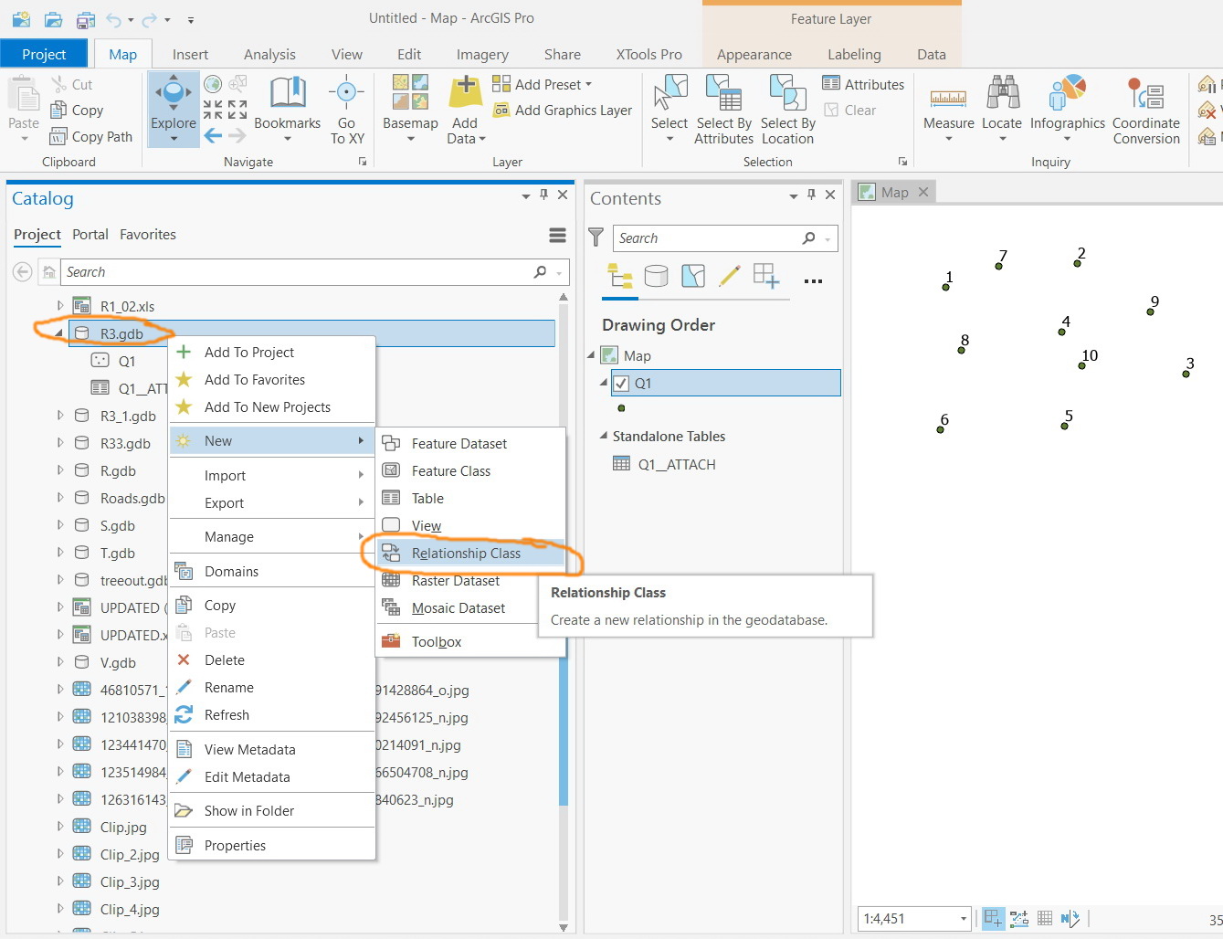This screenshot has height=939, width=1223.
Task: Open the Infographics tool
Action: (x=1067, y=102)
